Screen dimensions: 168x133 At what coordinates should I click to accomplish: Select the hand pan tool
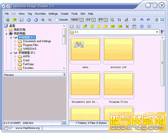pos(100,20)
